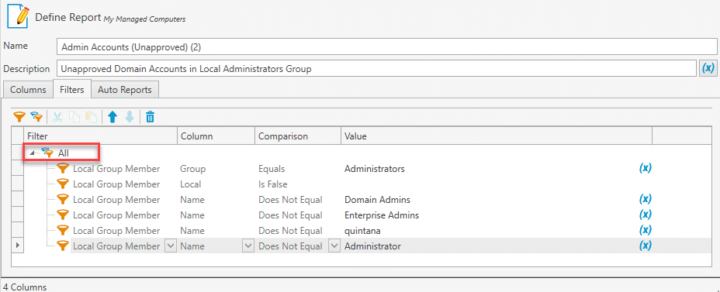
Task: Open the variable (x) button beside Description
Action: click(708, 68)
